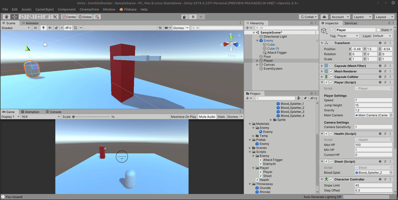Open Transform component help icon

click(x=380, y=43)
